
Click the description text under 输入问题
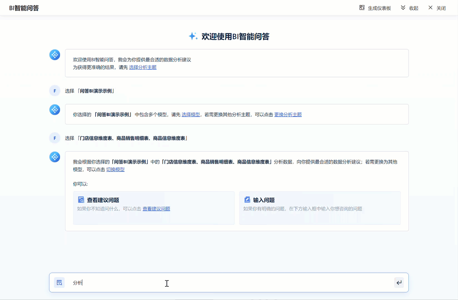pyautogui.click(x=303, y=209)
